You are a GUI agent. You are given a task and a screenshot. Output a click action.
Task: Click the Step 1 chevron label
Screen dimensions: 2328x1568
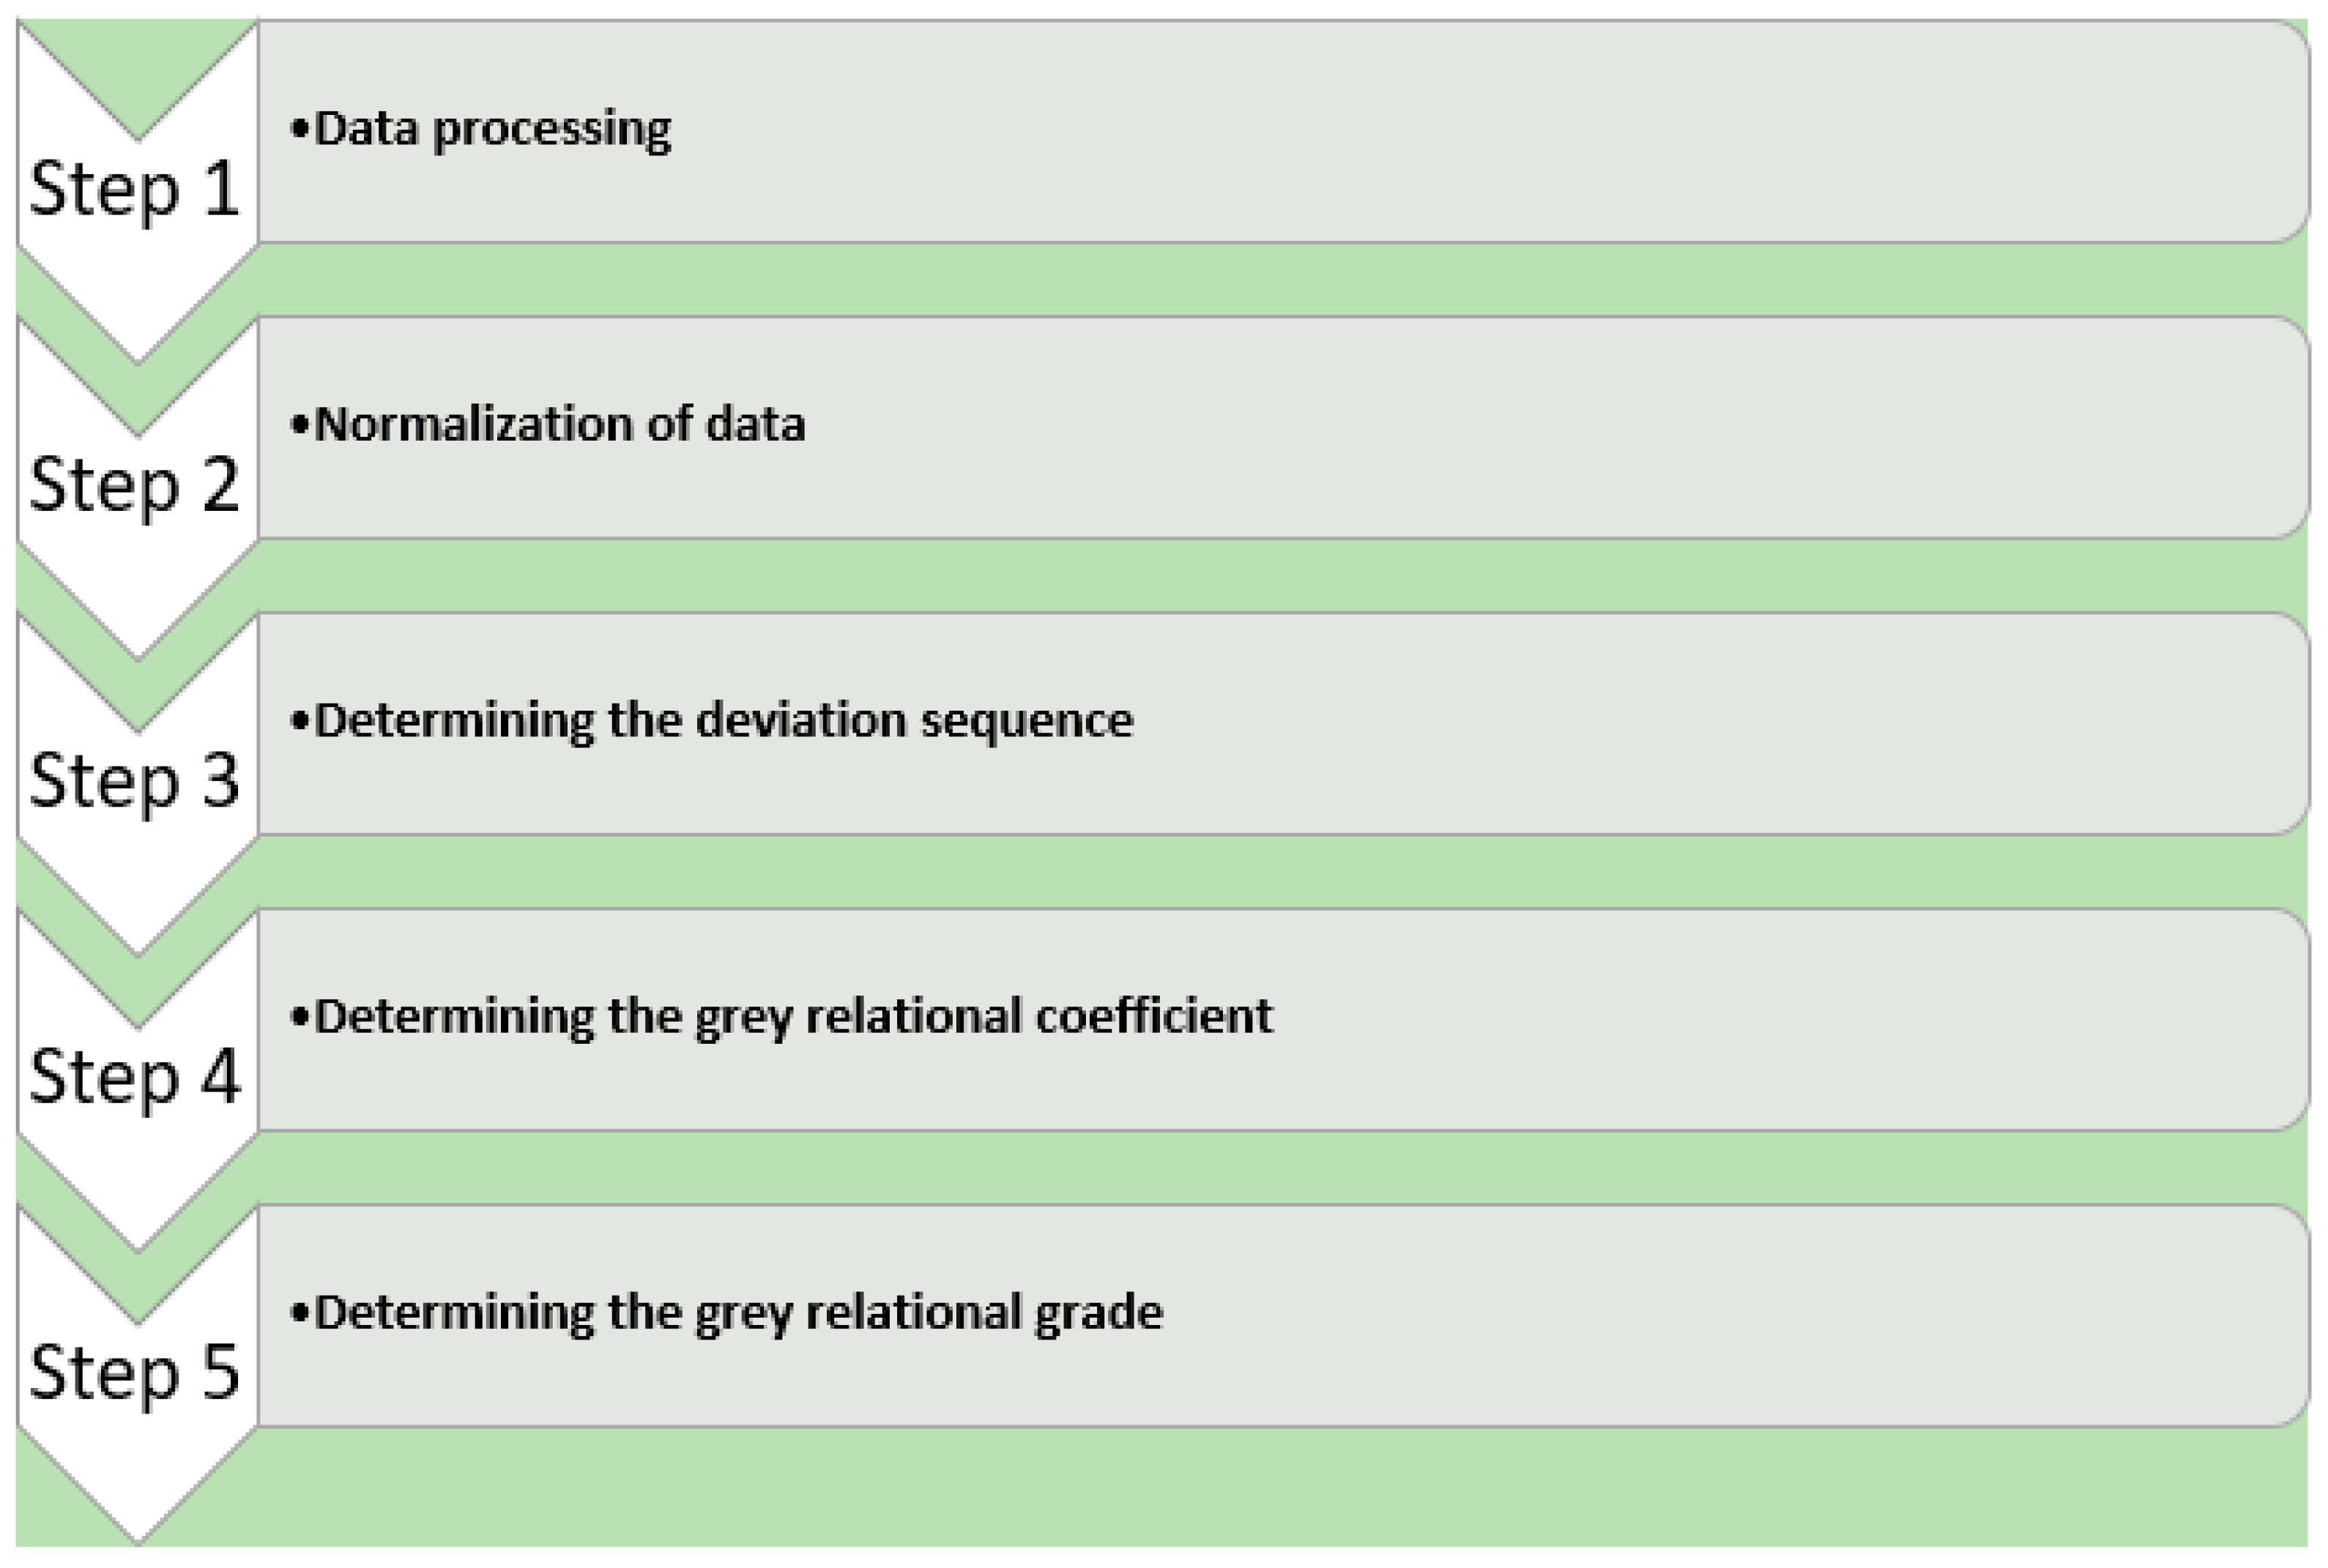[x=135, y=188]
